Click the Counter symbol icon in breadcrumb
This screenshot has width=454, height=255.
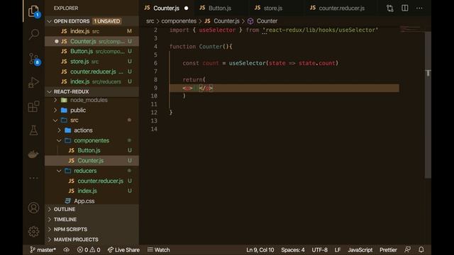(250, 21)
